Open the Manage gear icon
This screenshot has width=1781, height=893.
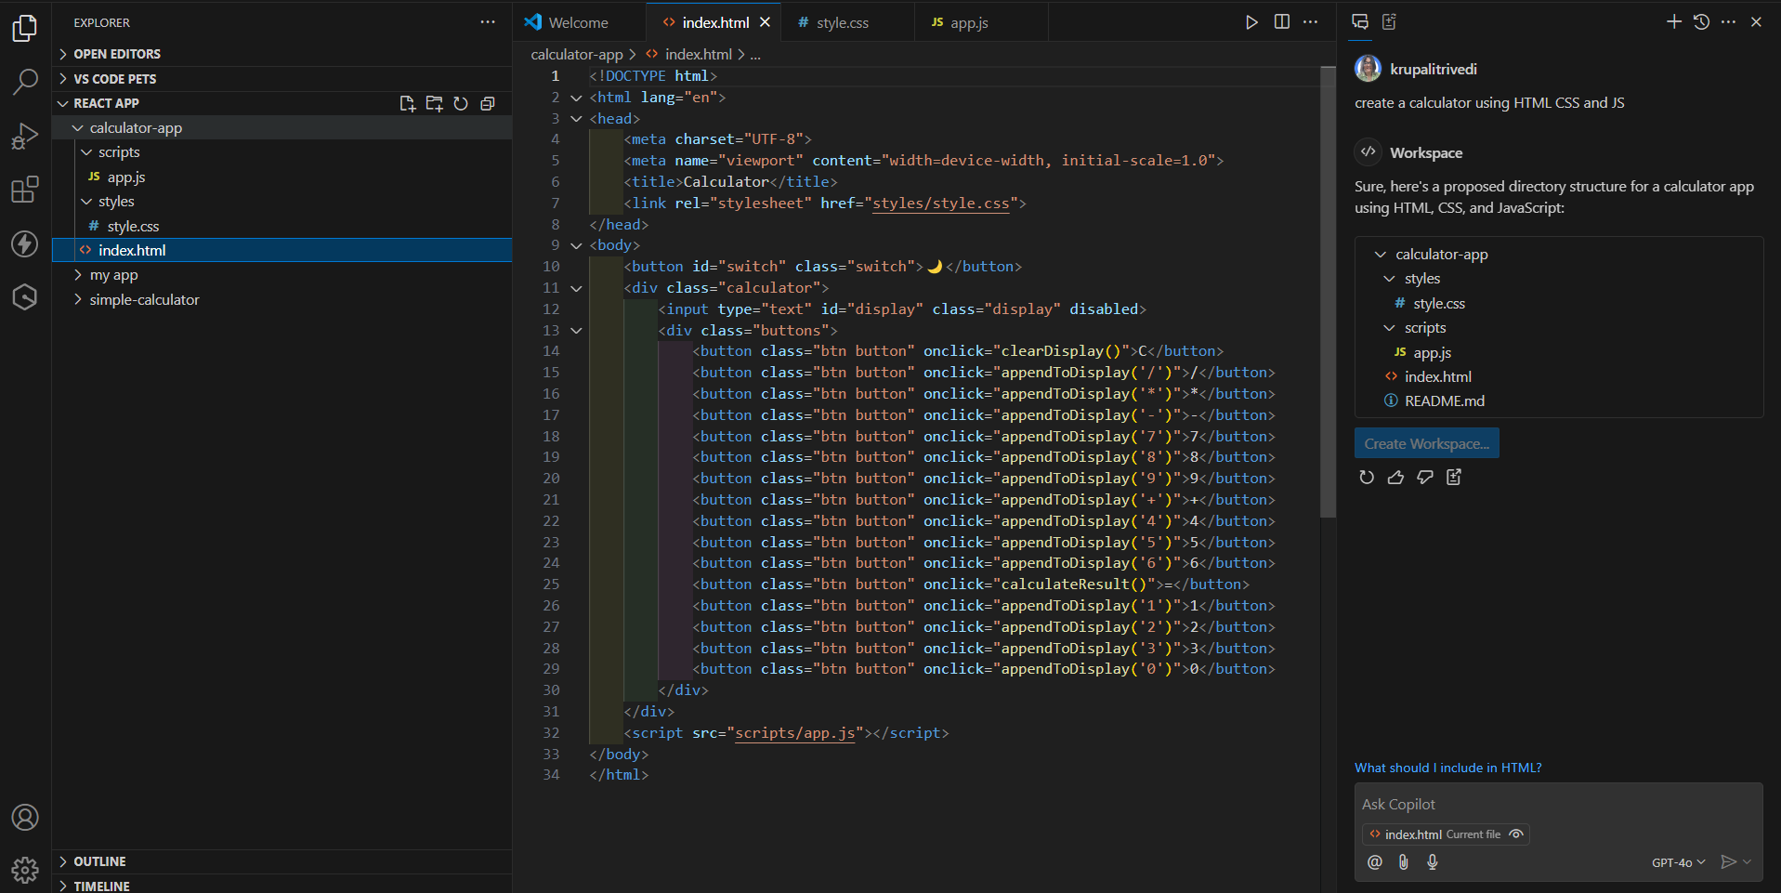pos(25,870)
